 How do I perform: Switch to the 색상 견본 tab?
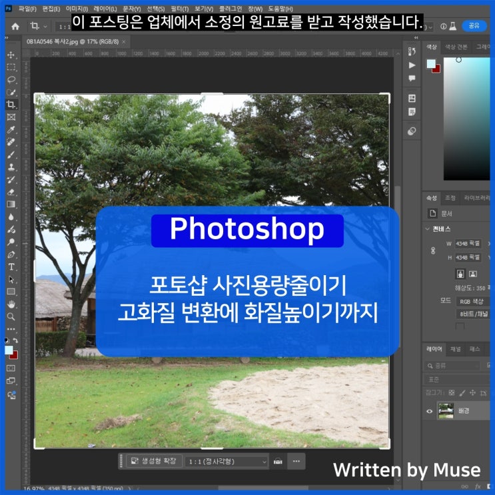click(x=456, y=47)
